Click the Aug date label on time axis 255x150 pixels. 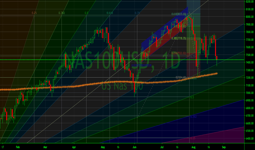[x=193, y=147]
